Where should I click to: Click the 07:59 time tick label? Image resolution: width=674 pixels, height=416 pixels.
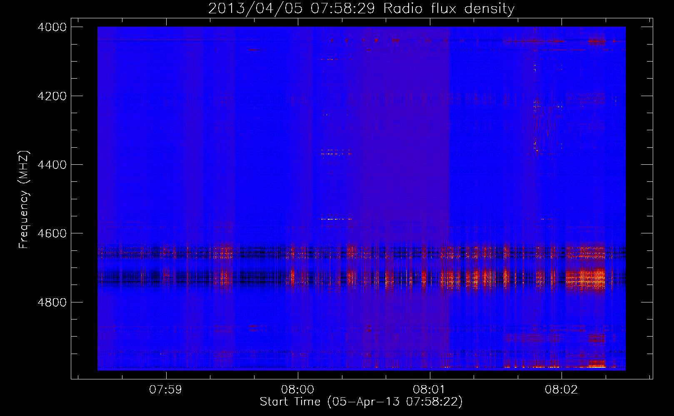click(x=166, y=390)
